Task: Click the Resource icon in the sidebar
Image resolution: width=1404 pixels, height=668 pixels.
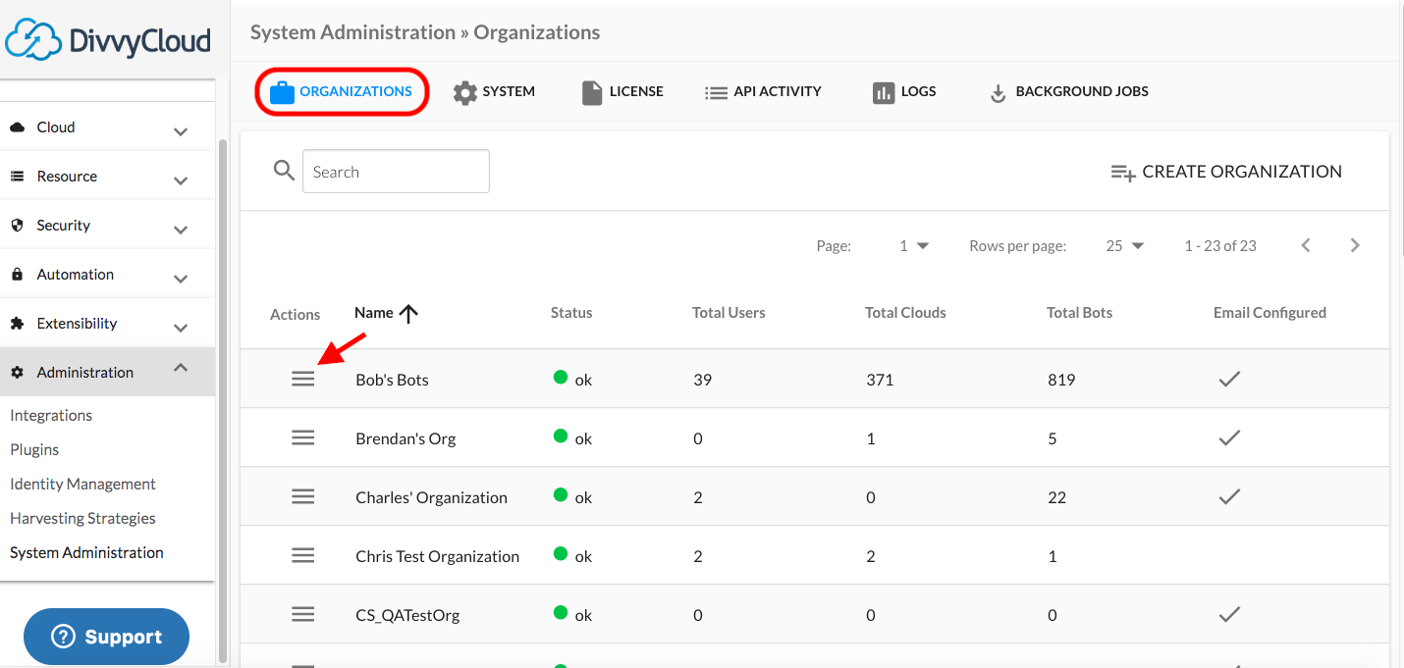Action: (x=17, y=177)
